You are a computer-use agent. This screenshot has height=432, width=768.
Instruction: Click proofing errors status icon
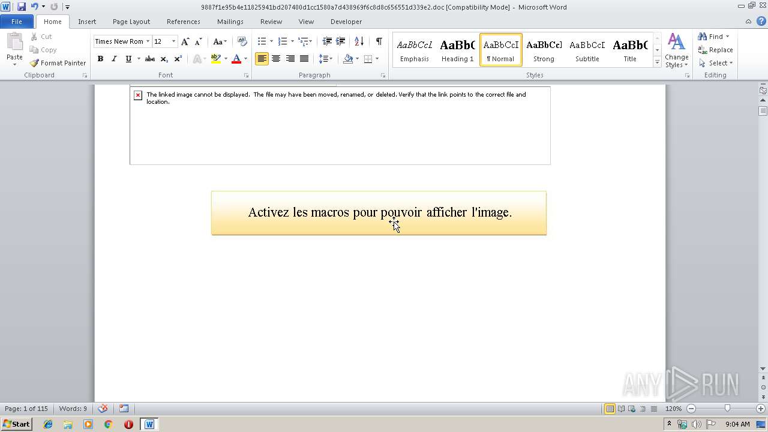[x=103, y=409]
